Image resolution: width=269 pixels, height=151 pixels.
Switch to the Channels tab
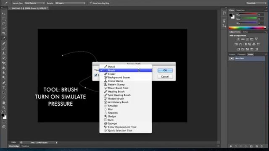click(242, 55)
